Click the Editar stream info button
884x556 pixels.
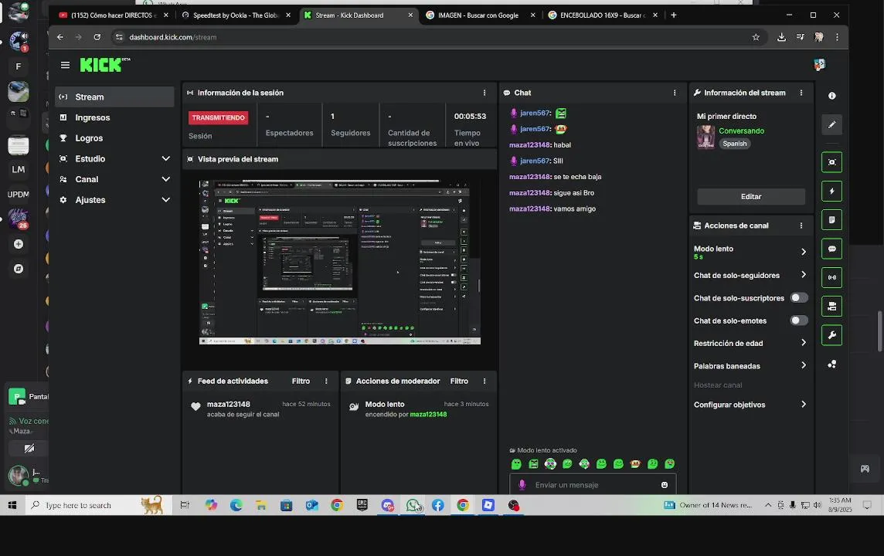pos(751,197)
